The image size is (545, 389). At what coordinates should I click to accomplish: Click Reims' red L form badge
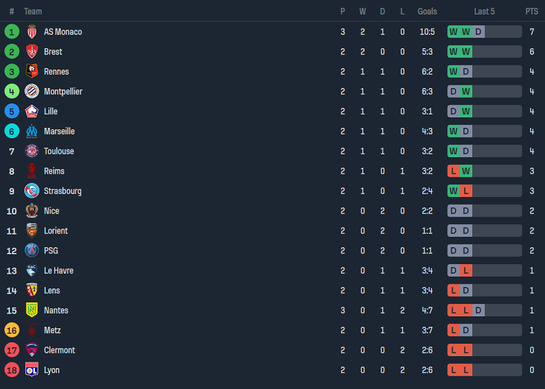pos(454,171)
